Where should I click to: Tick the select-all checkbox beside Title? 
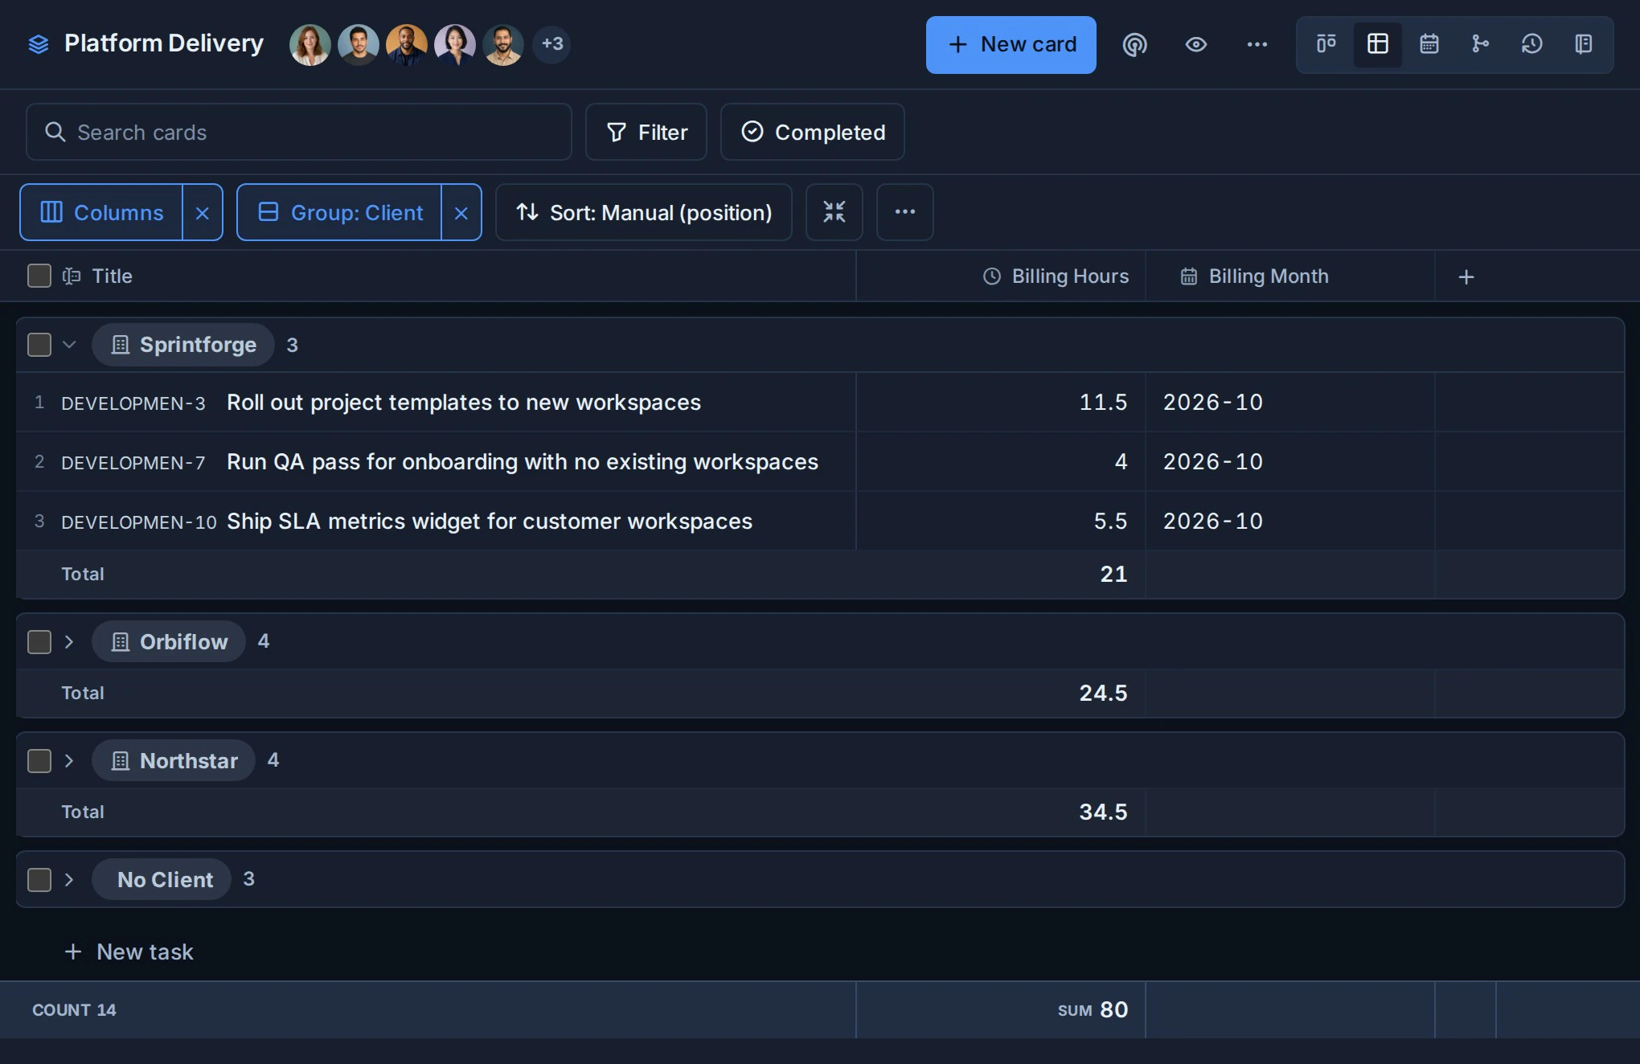pyautogui.click(x=39, y=276)
